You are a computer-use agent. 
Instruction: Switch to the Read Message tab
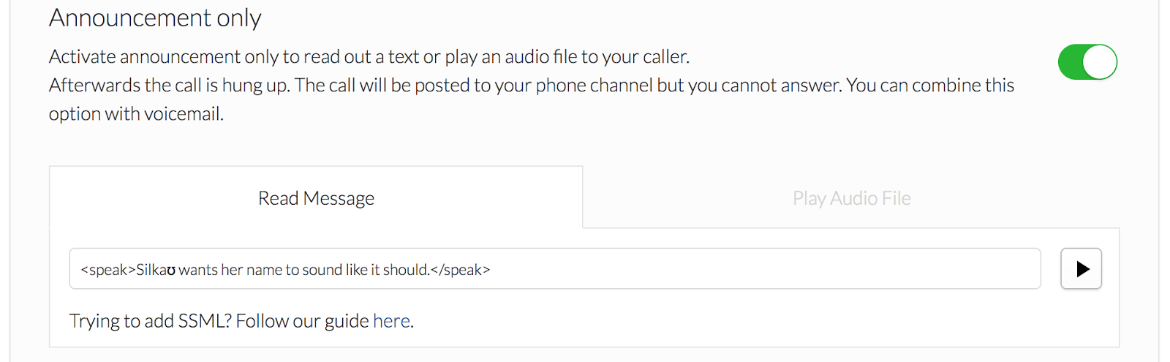click(316, 198)
